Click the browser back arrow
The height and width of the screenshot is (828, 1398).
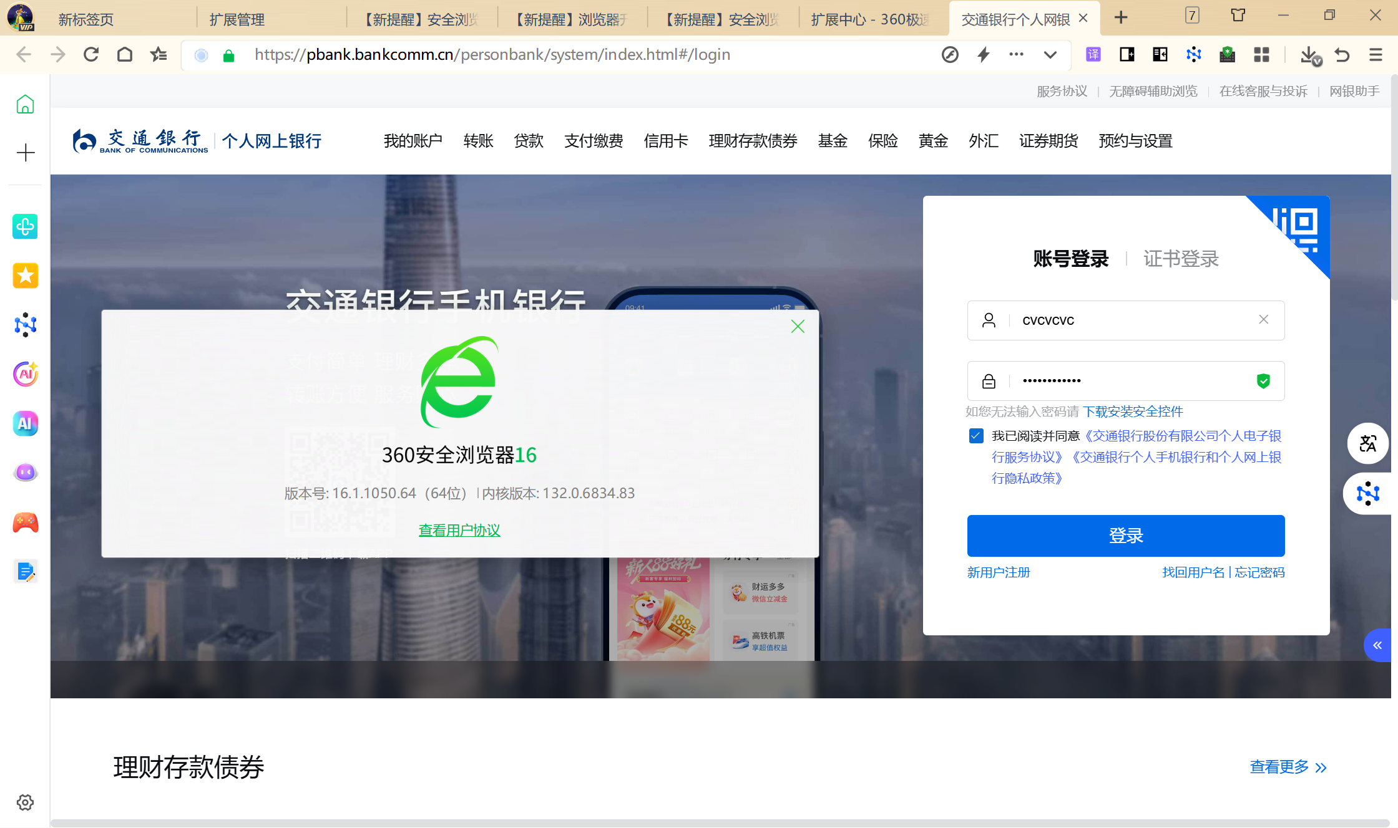(24, 55)
